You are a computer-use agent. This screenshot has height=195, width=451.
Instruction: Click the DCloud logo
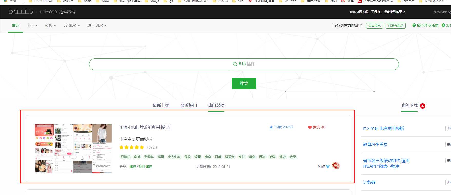(21, 12)
